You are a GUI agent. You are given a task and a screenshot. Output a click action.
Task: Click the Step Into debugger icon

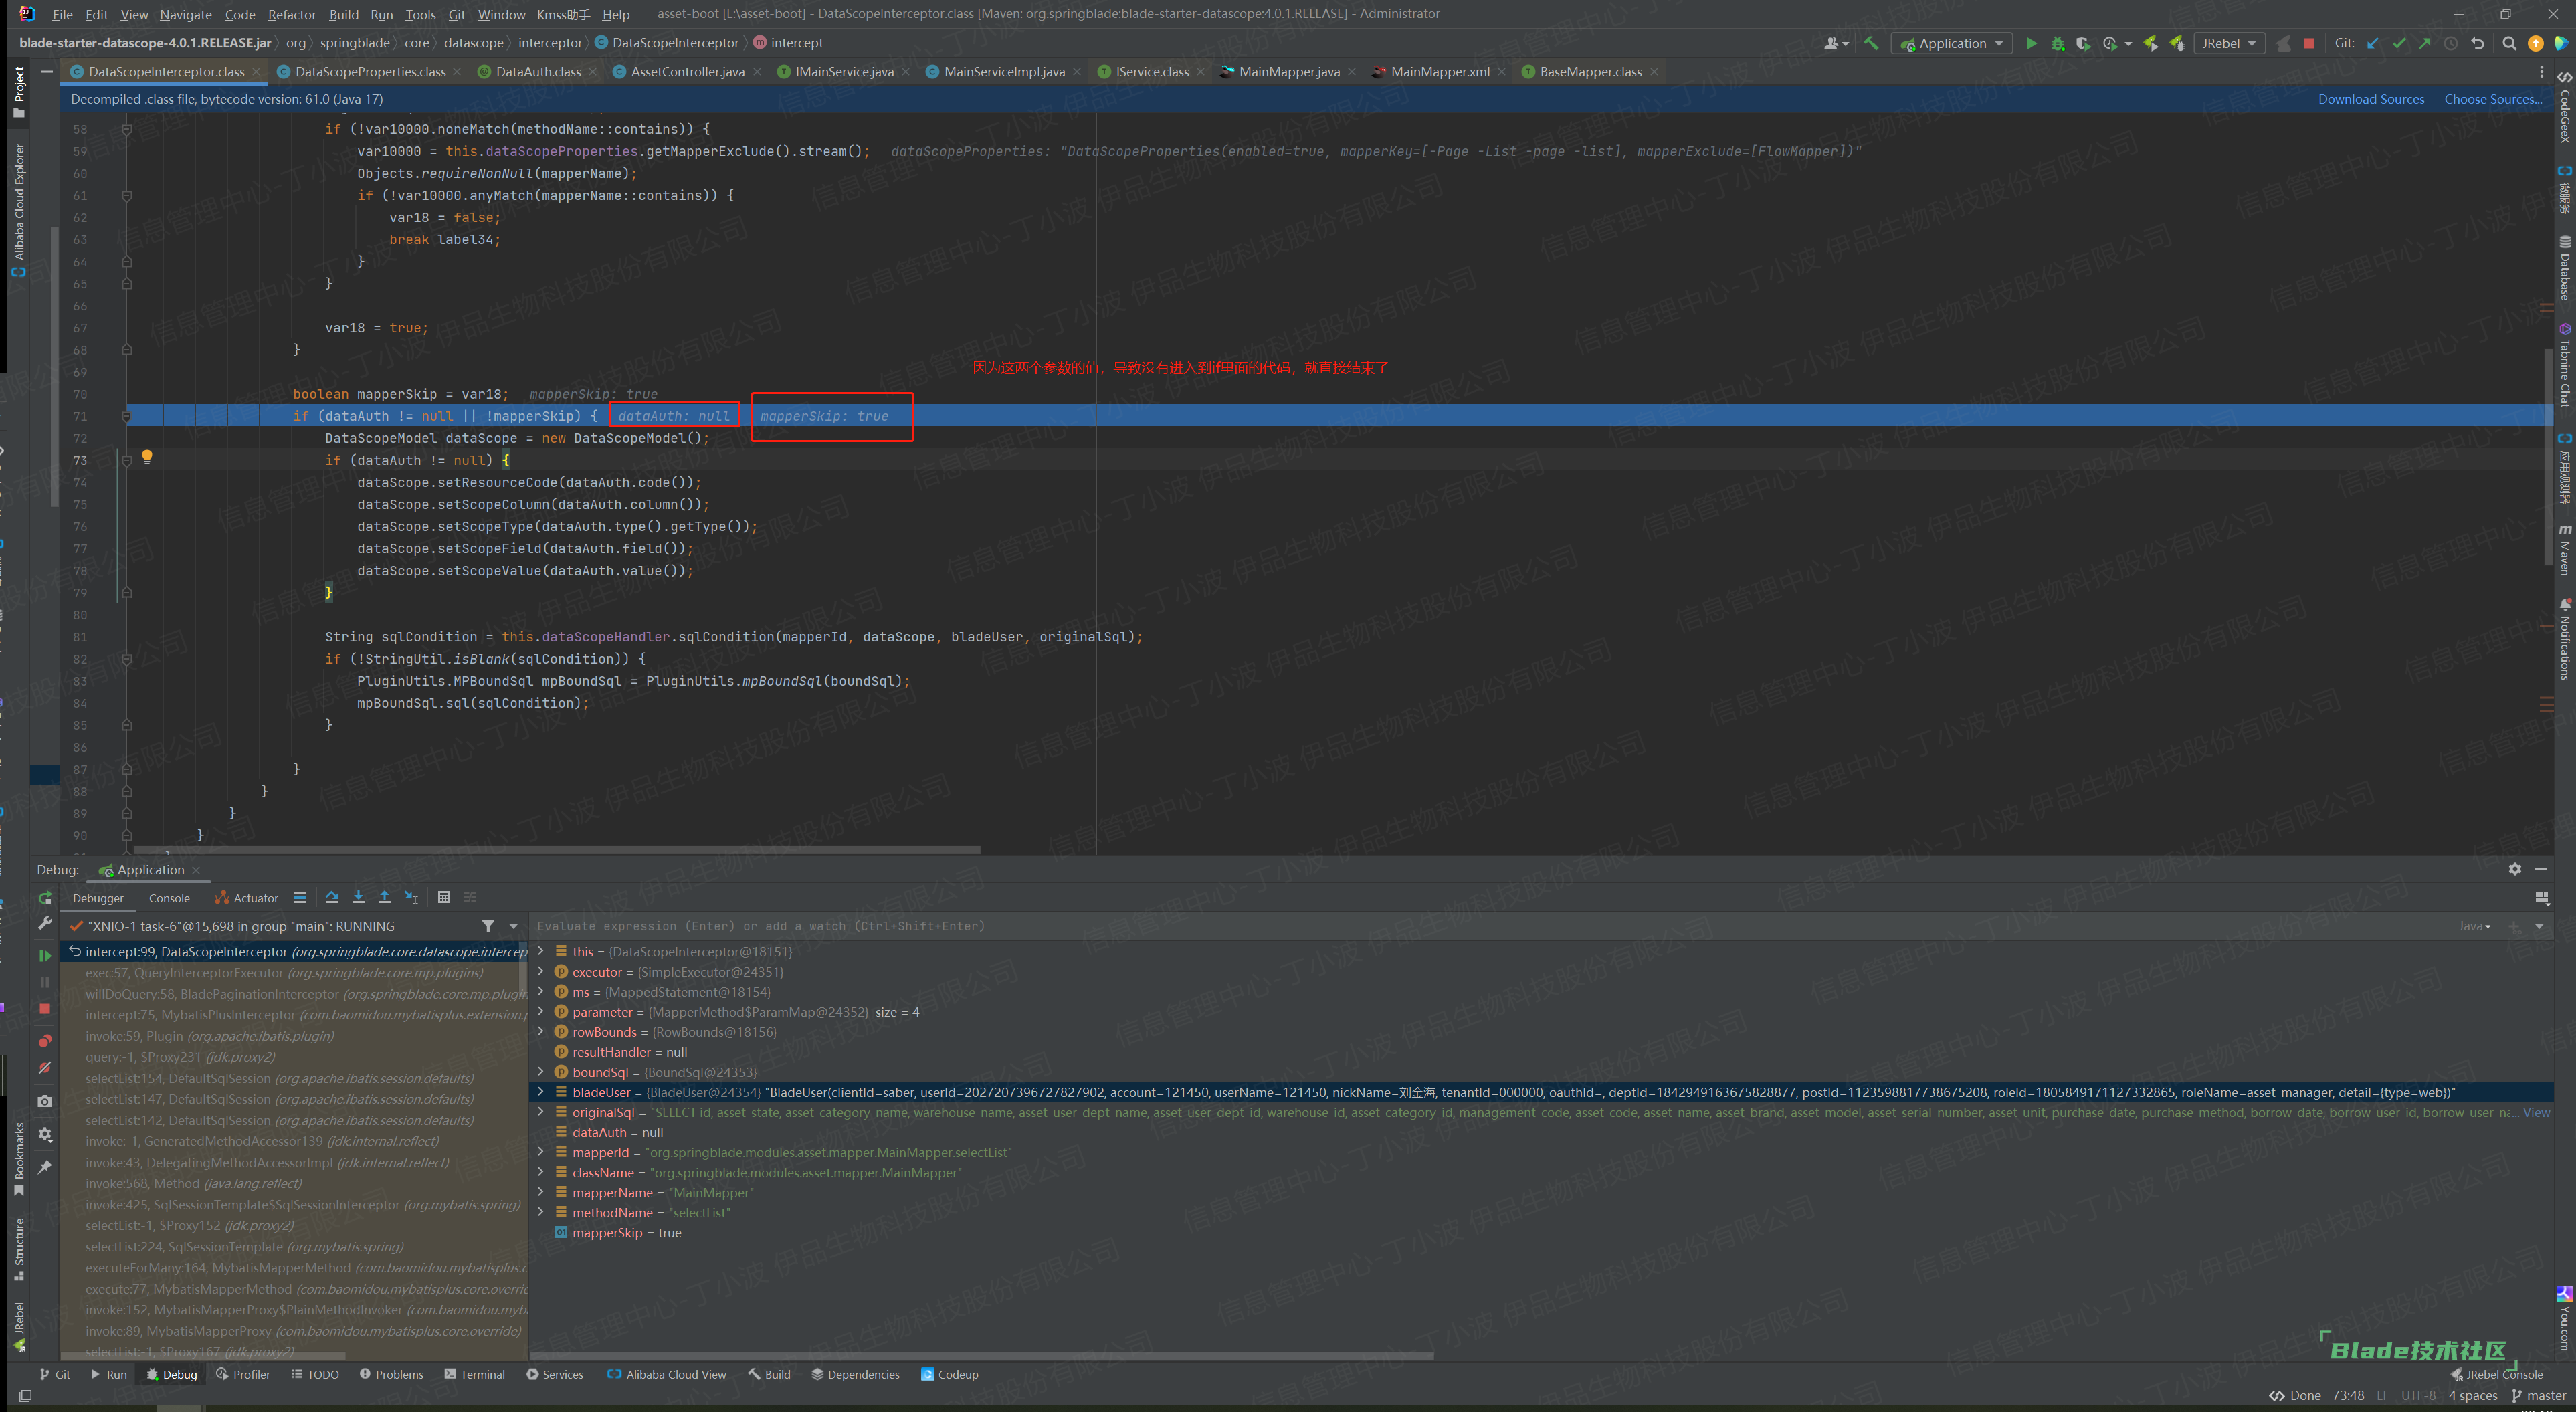click(x=358, y=897)
